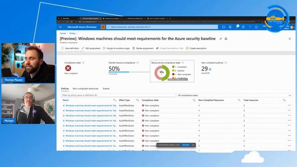Open portal settings gear
This screenshot has width=297, height=167.
[x=243, y=27]
